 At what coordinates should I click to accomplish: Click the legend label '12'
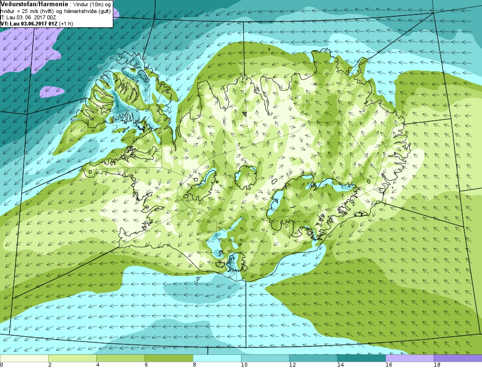pos(293,365)
